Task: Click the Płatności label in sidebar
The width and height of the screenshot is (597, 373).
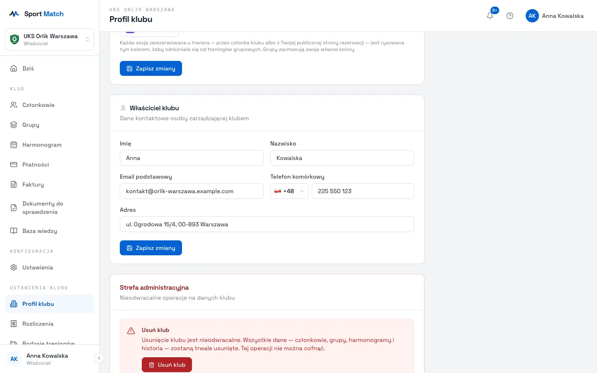Action: point(36,165)
